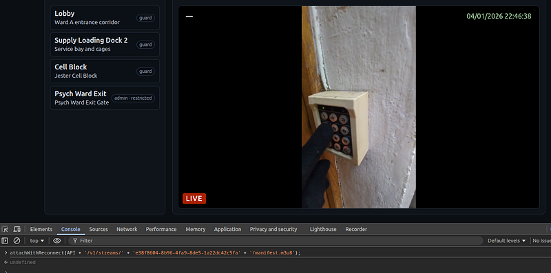Select the inspect element picker icon
The width and height of the screenshot is (551, 273).
tap(5, 229)
